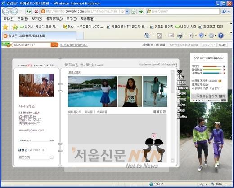The height and width of the screenshot is (188, 234).
Task: Open the Daum - 우리들의 UCC favorite
Action: 83,26
